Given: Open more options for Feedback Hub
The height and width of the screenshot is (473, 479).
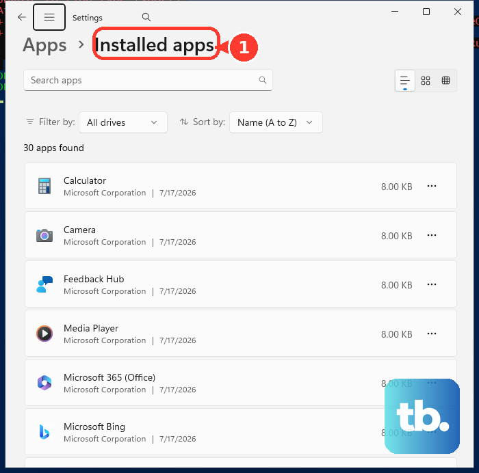Looking at the screenshot, I should tap(431, 284).
